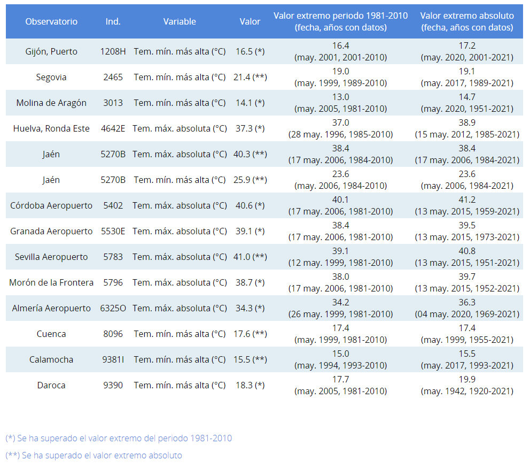The image size is (530, 468).
Task: Select station code 3013
Action: [x=113, y=103]
